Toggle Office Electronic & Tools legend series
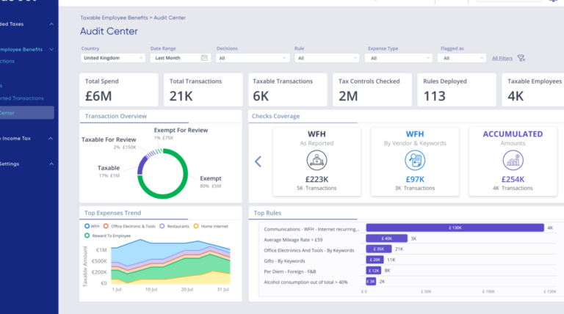 (129, 227)
